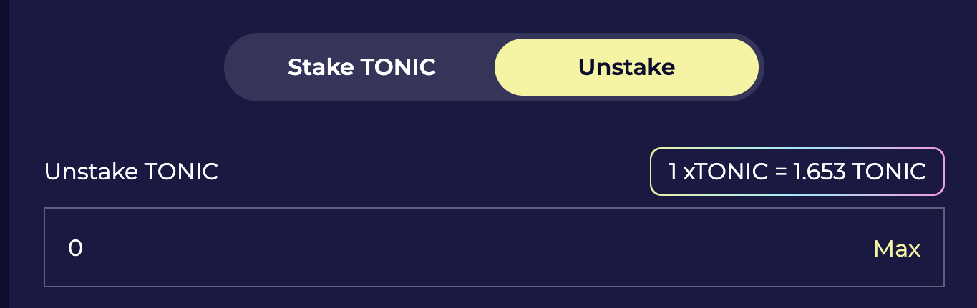Toggle the mode switch to Unstake
Image resolution: width=977 pixels, height=308 pixels.
click(x=626, y=67)
